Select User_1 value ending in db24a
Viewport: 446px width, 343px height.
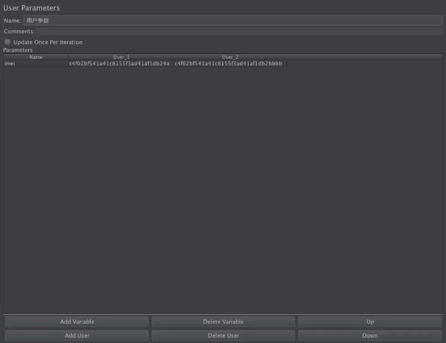click(x=121, y=63)
